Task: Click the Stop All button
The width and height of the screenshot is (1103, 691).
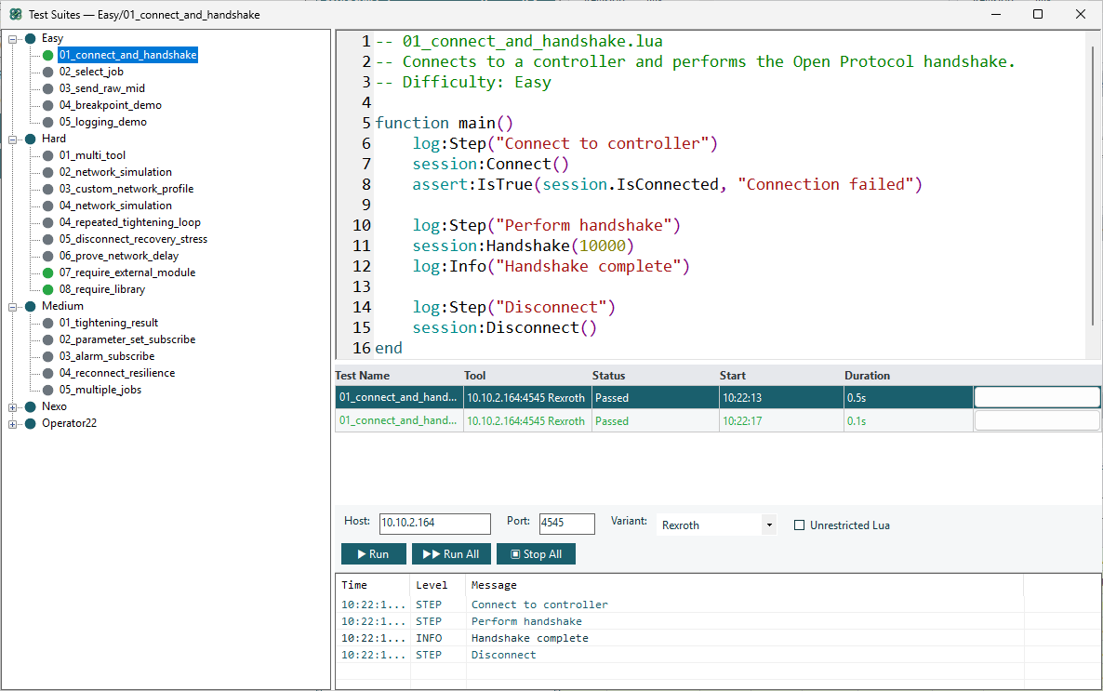Action: (536, 553)
